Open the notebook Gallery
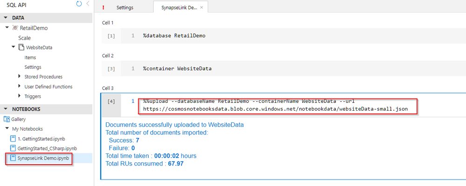 point(19,120)
